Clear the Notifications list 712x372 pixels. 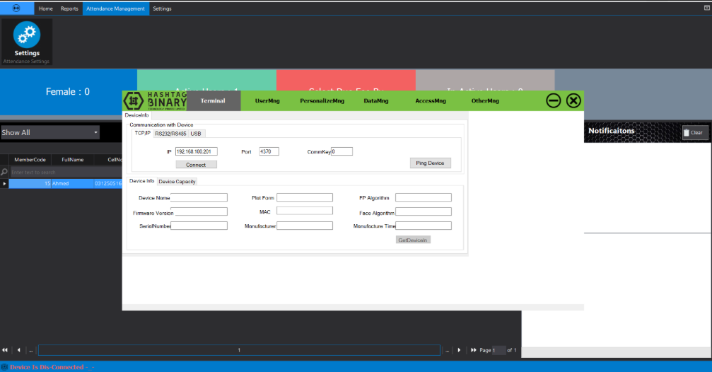(694, 132)
